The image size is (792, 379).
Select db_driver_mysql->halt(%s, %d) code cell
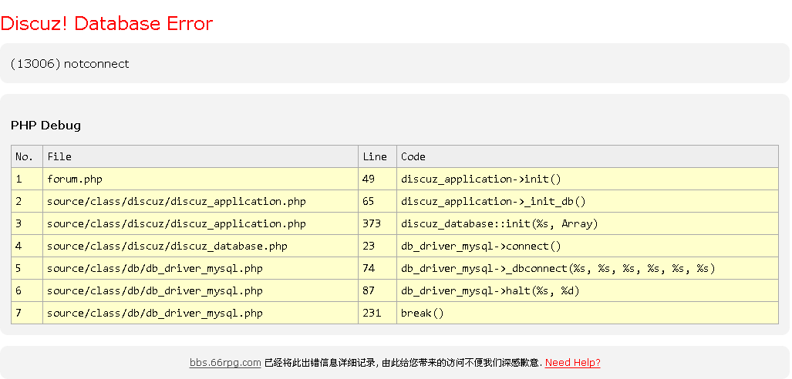(x=588, y=290)
